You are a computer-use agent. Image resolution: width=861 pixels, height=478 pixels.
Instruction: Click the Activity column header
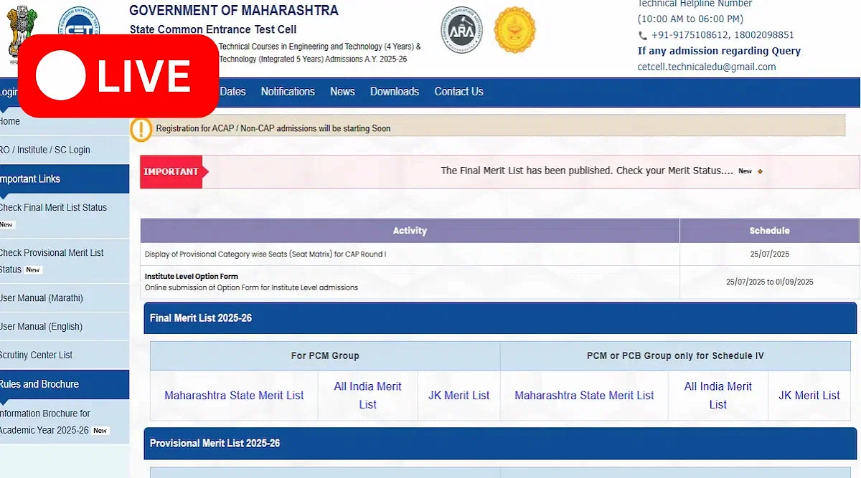pos(410,231)
